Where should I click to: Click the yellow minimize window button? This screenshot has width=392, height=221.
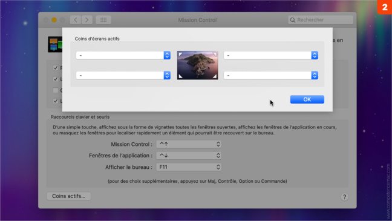[54, 20]
